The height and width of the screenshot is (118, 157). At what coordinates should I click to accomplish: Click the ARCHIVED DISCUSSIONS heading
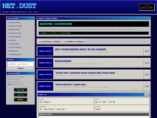coord(56,24)
